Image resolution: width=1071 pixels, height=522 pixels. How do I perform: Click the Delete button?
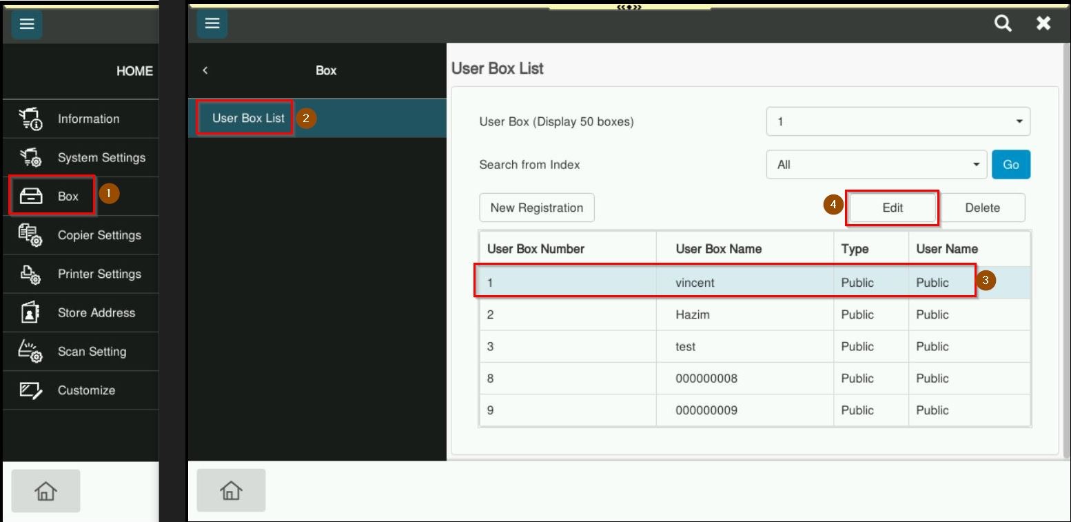982,208
